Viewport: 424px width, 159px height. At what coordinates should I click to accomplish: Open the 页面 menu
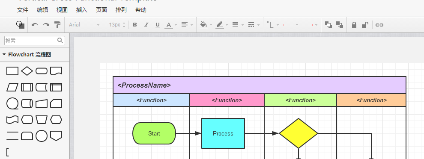pyautogui.click(x=102, y=10)
